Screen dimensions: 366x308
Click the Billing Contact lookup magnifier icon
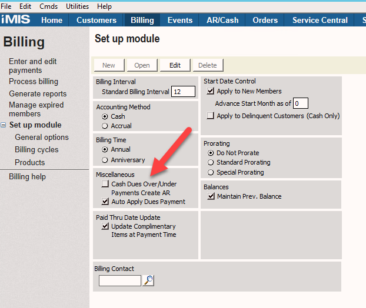pos(148,280)
